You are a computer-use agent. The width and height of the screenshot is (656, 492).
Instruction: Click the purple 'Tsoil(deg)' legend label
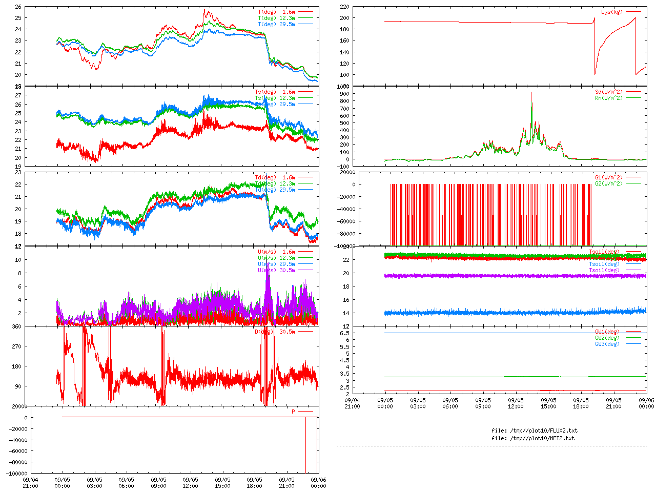[x=604, y=271]
